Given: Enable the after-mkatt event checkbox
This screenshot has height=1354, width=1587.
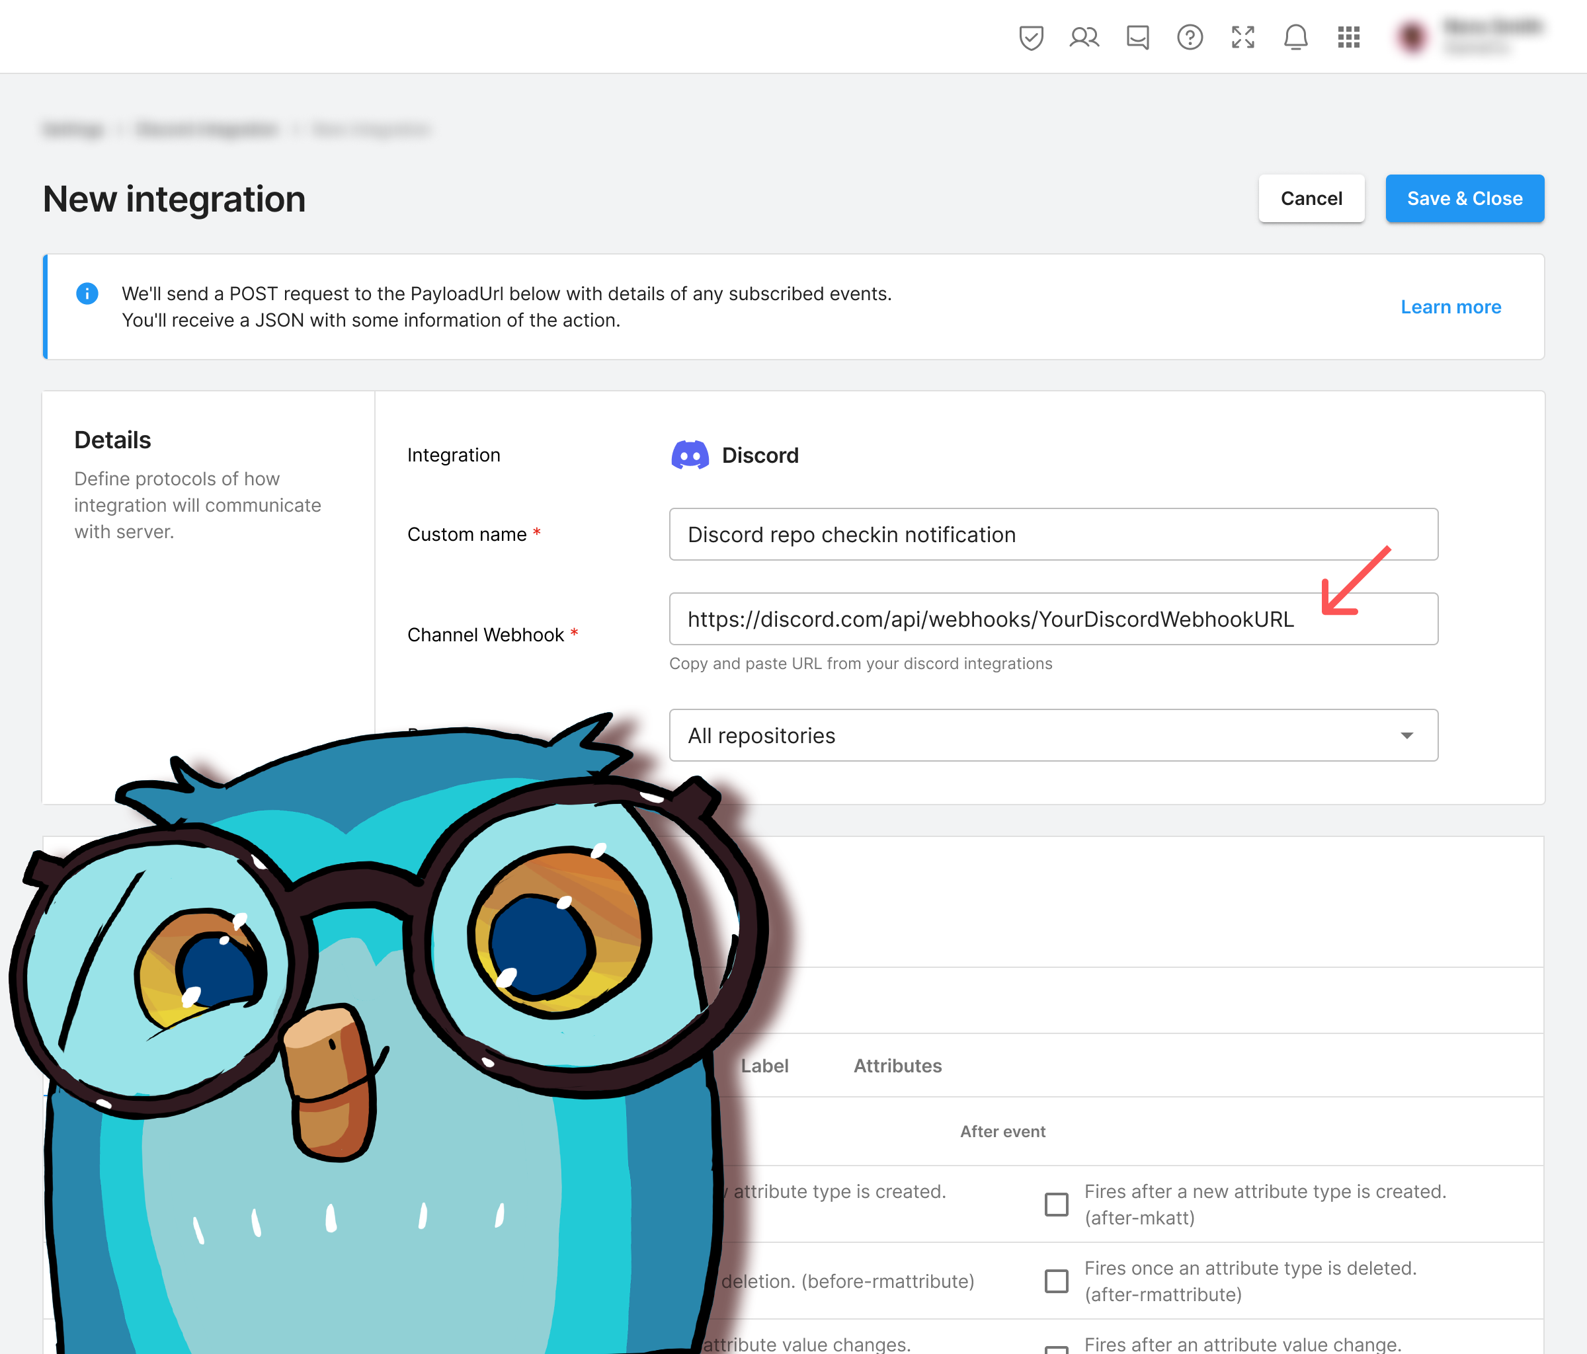Looking at the screenshot, I should click(1056, 1205).
